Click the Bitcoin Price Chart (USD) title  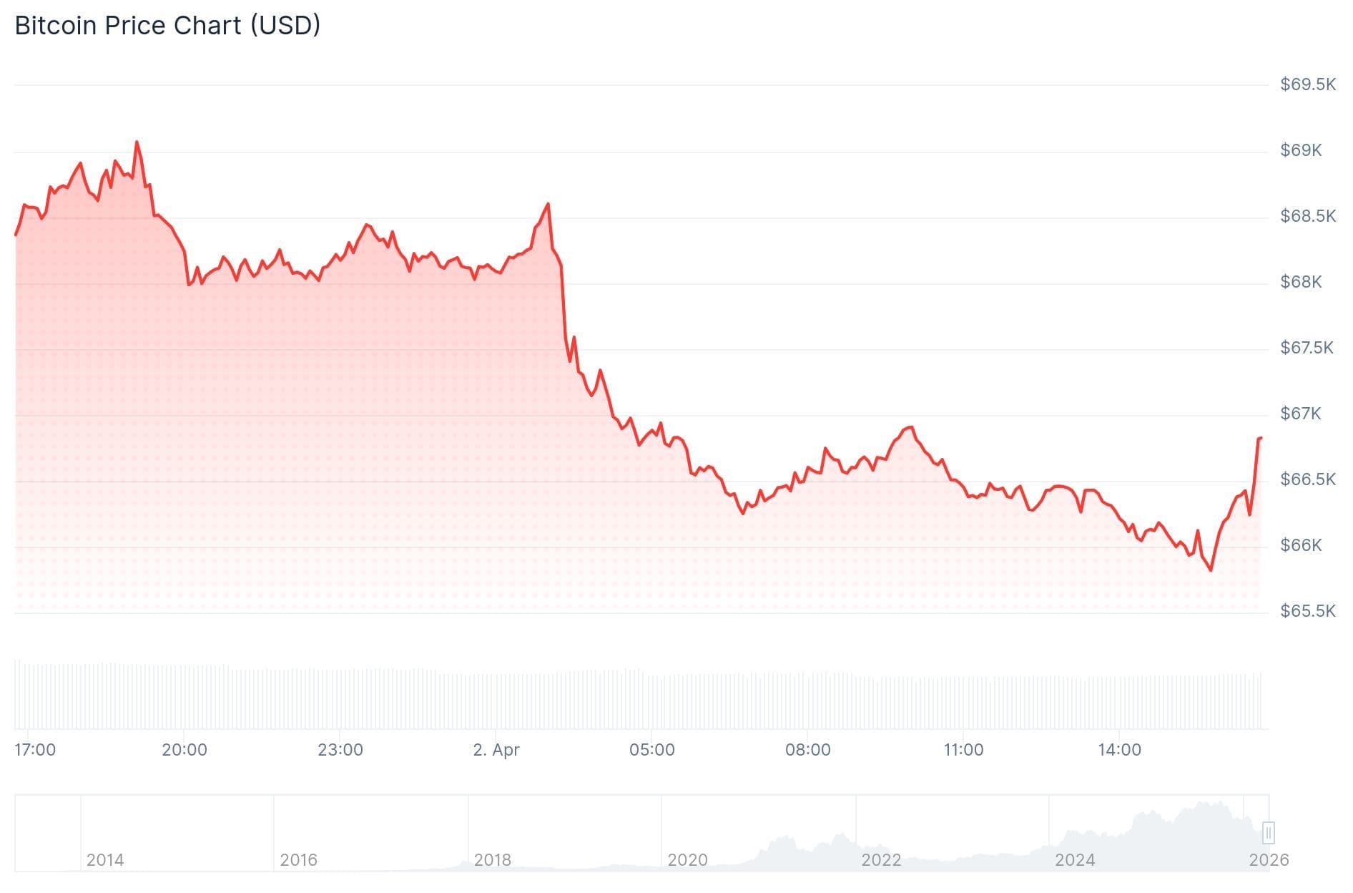167,26
